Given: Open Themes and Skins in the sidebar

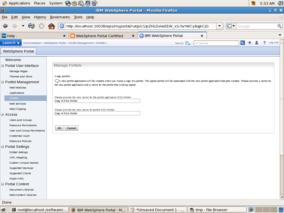Looking at the screenshot, I should (21, 77).
